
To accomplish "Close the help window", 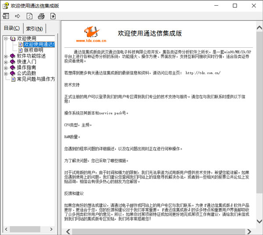I will (x=254, y=6).
